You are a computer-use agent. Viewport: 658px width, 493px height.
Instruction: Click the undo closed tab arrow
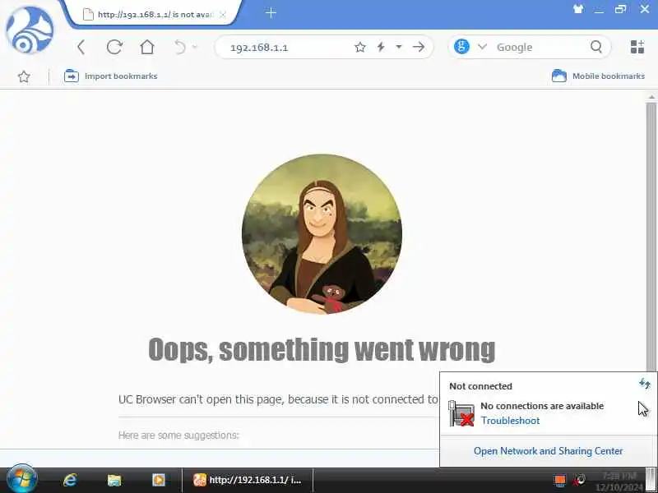point(180,47)
